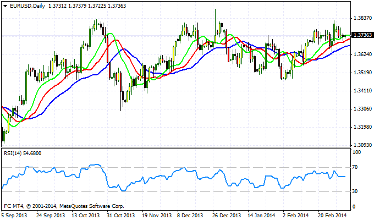Click the FC MT4 MetaQuotes copyright text
Screen dimensions: 374x220
pyautogui.click(x=64, y=206)
